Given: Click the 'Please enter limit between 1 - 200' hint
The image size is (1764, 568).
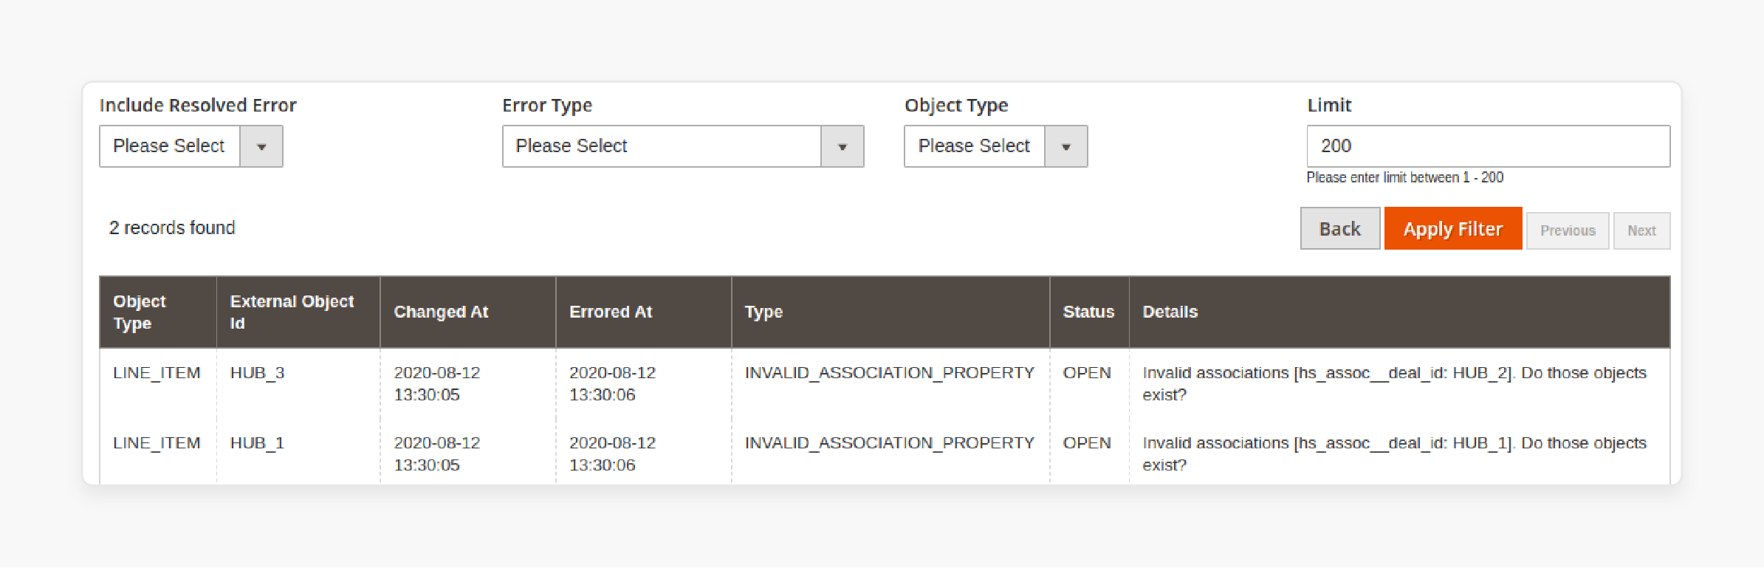Looking at the screenshot, I should coord(1404,178).
